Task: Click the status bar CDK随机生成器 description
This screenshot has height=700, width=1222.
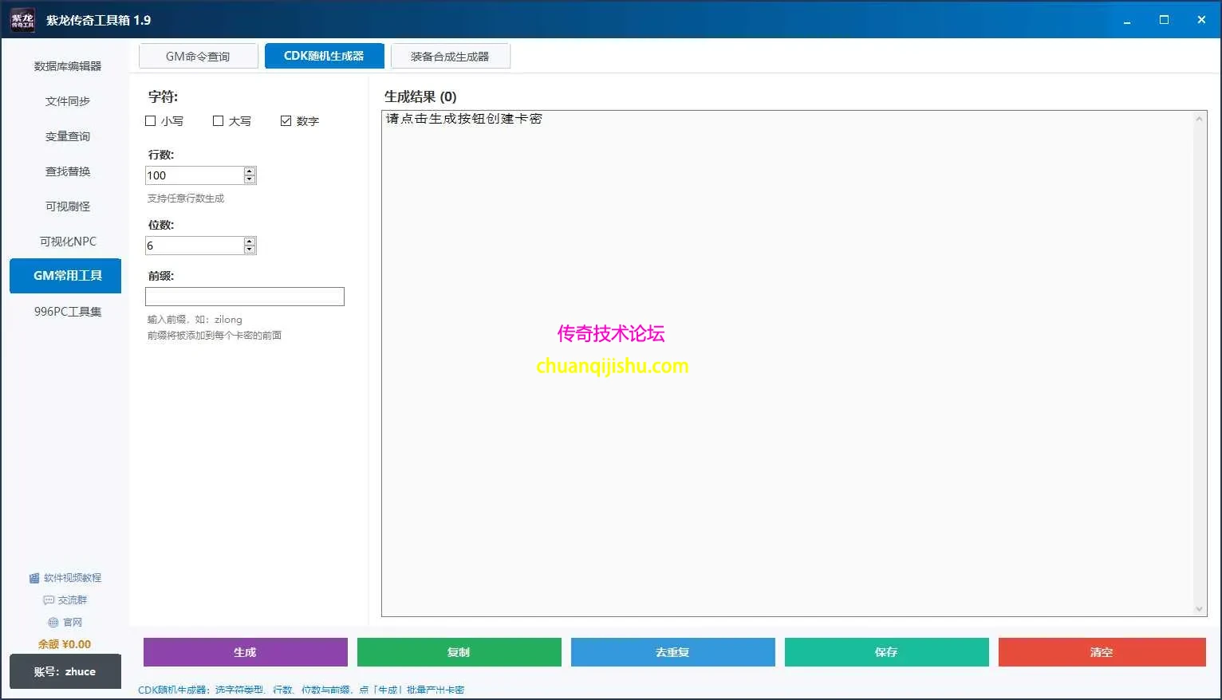Action: [301, 690]
